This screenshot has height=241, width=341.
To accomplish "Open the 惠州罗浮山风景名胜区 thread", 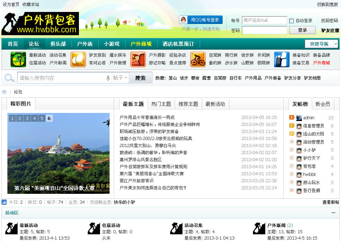I will point(141,160).
